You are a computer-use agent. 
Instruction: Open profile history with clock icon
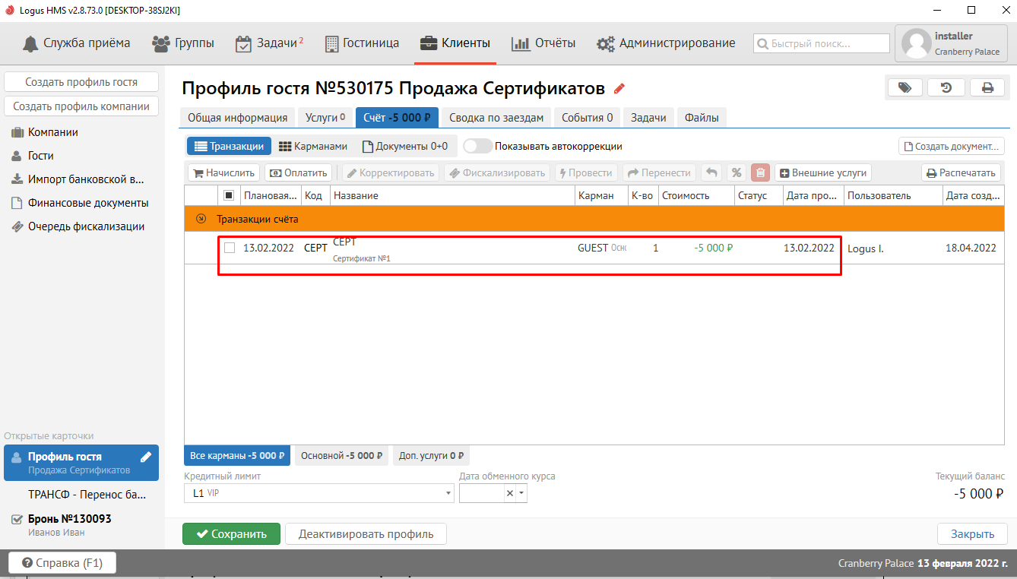click(x=946, y=87)
